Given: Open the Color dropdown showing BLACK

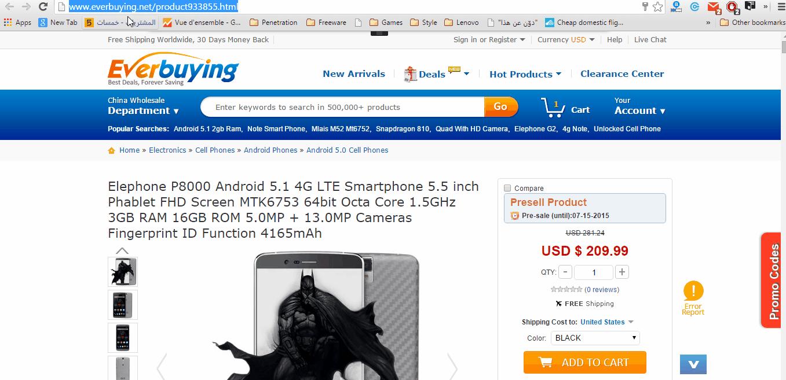Looking at the screenshot, I should click(x=595, y=338).
